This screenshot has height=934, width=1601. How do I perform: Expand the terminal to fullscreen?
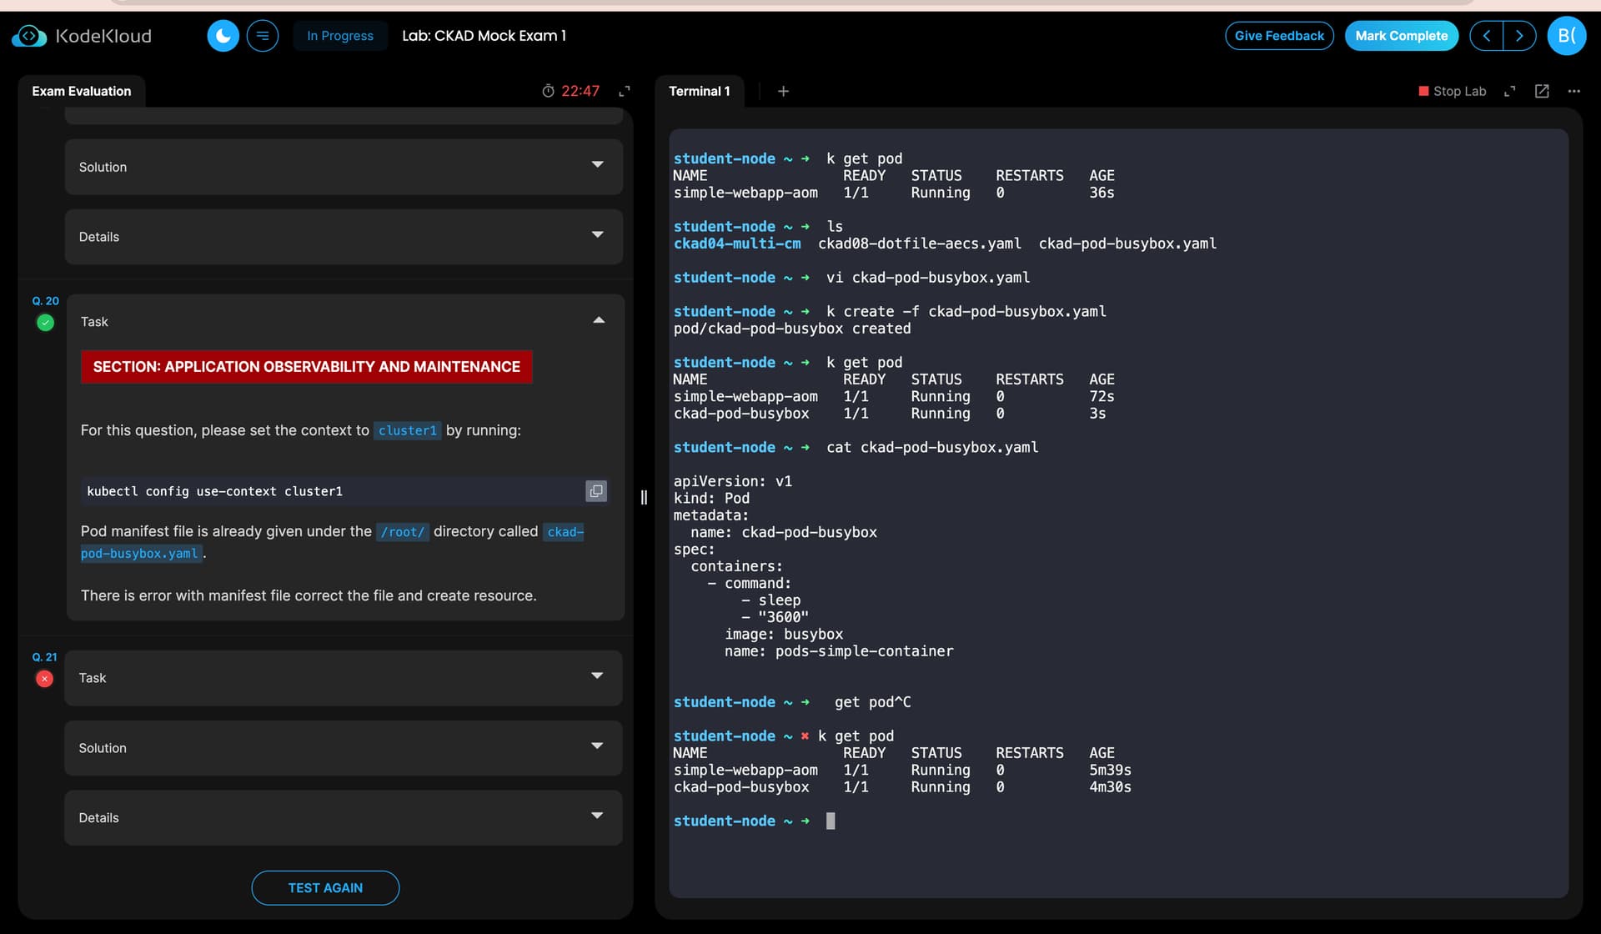pos(1509,91)
